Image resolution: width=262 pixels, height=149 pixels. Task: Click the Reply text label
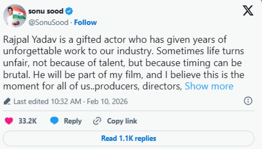click(x=73, y=121)
